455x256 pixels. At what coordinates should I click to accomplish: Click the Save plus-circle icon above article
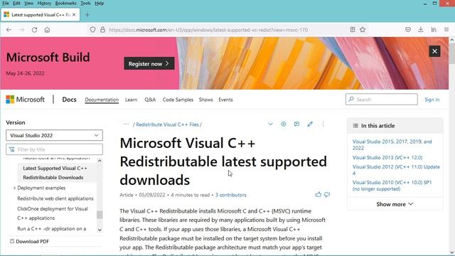[x=284, y=124]
